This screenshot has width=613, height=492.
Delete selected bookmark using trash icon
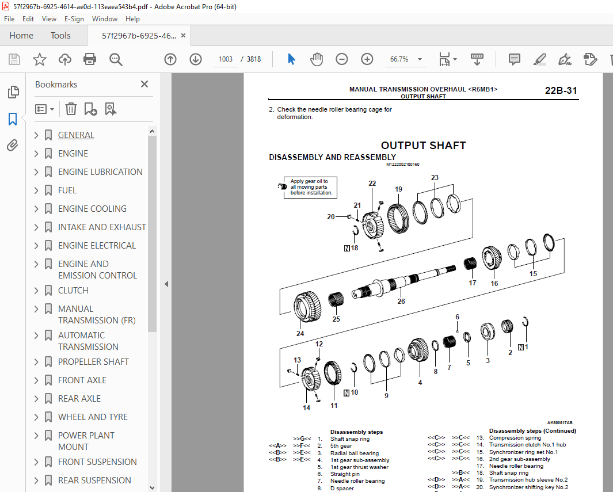pyautogui.click(x=70, y=108)
